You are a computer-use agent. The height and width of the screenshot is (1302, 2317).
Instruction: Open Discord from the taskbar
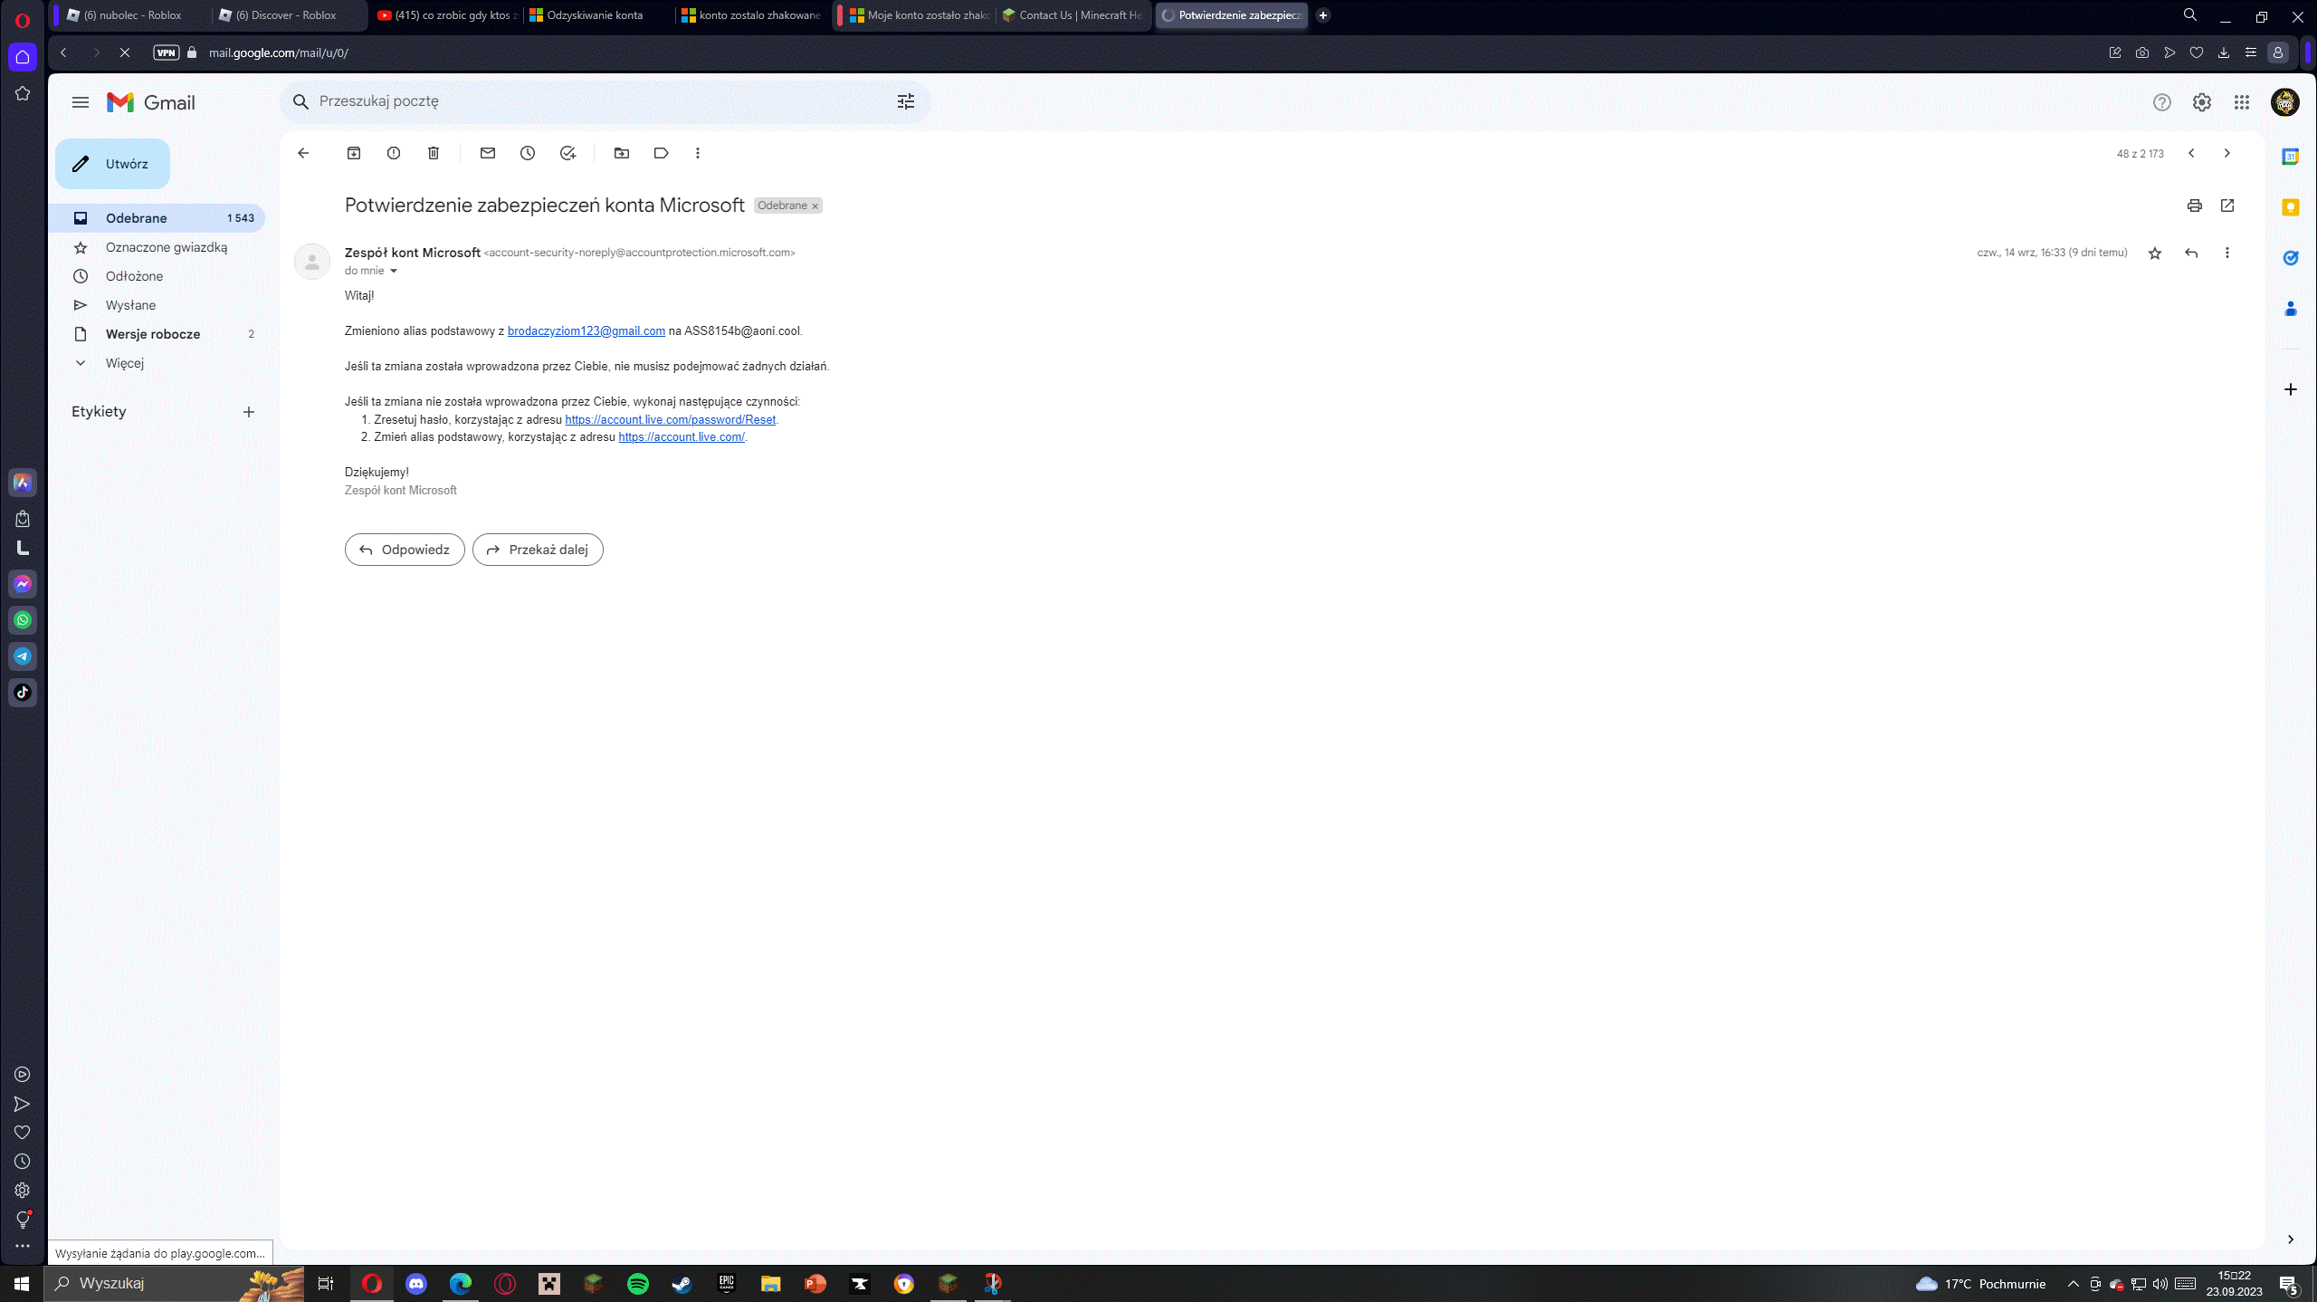416,1283
